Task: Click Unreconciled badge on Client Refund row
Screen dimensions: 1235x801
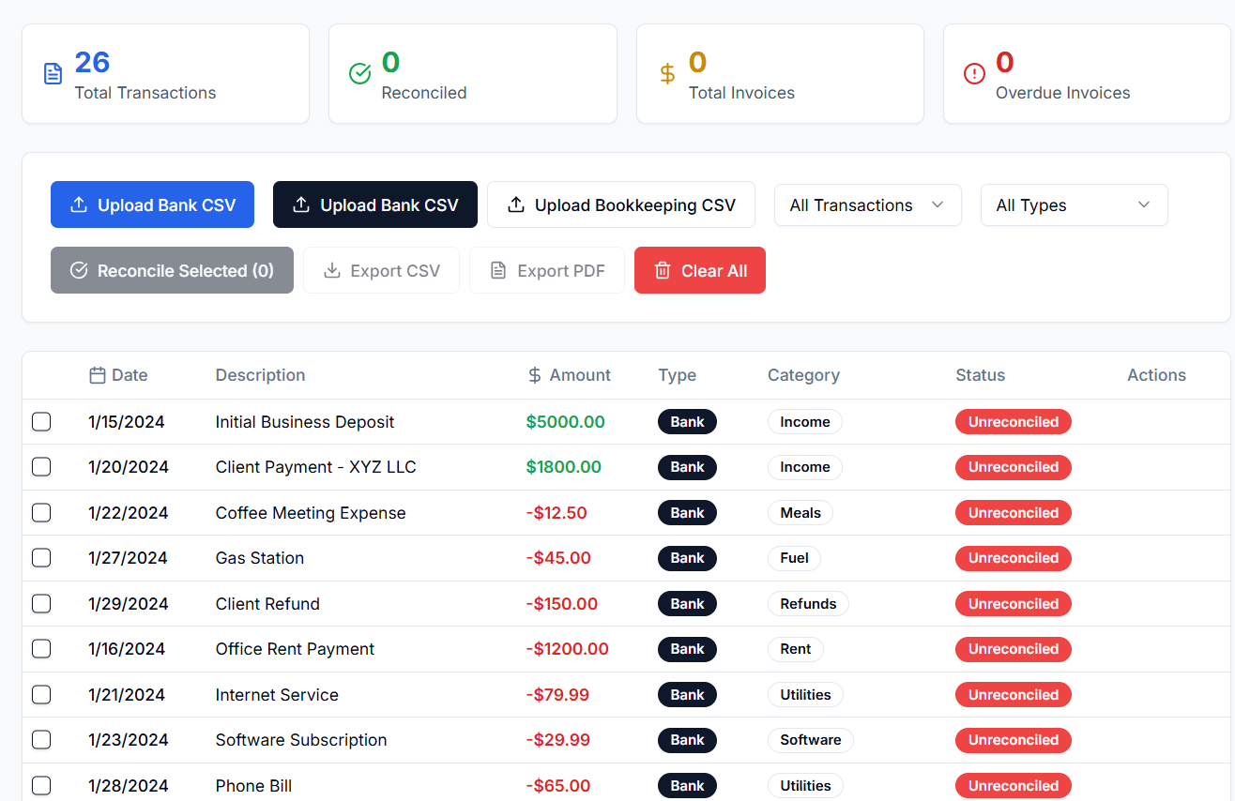Action: [1013, 604]
